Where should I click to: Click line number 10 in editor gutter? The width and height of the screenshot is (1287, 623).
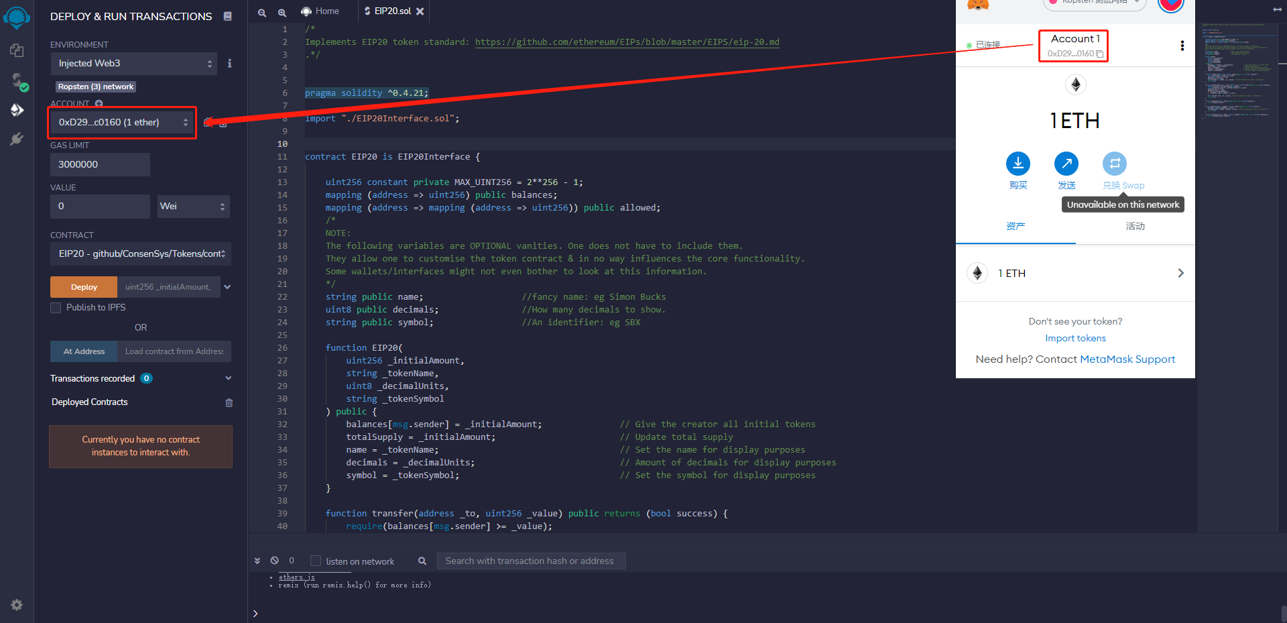pyautogui.click(x=282, y=144)
